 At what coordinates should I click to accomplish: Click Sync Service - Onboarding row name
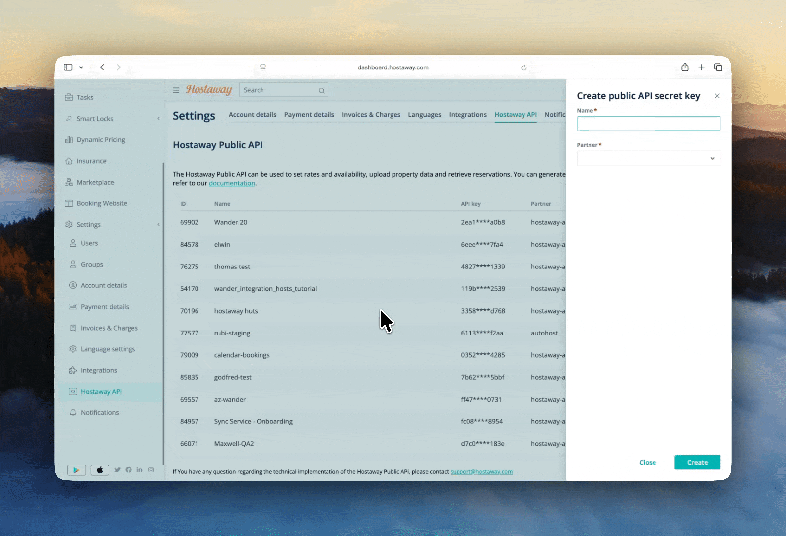[x=254, y=422]
